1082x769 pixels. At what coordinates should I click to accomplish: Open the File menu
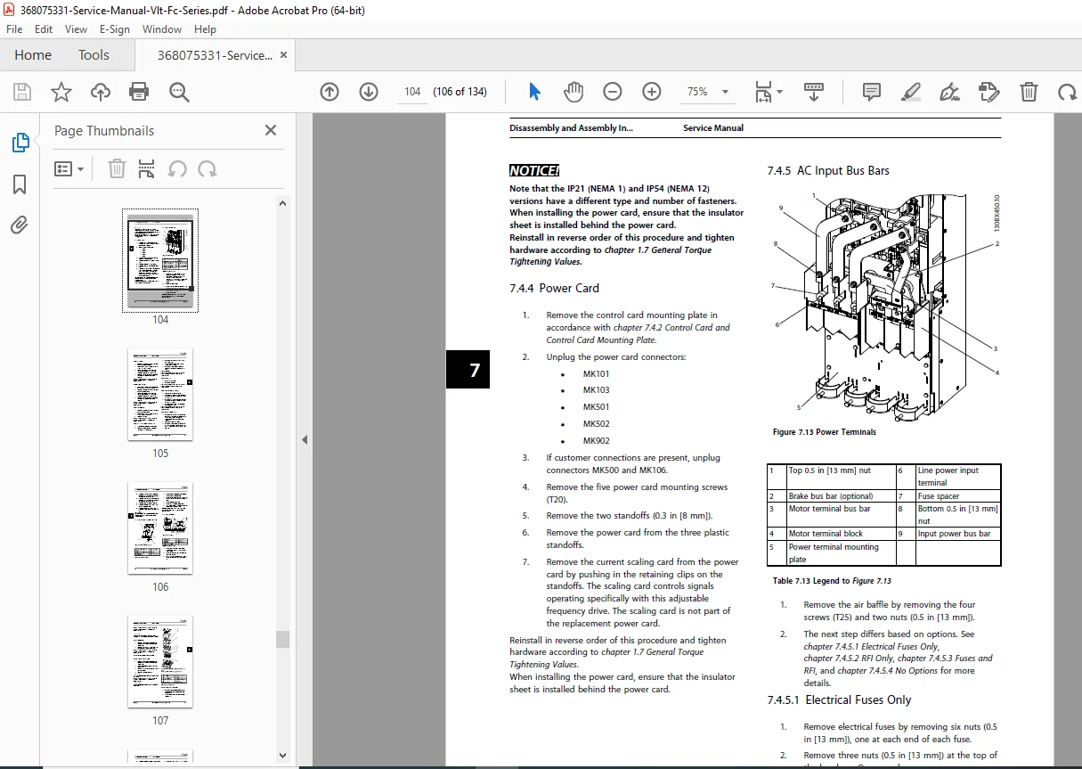tap(14, 29)
